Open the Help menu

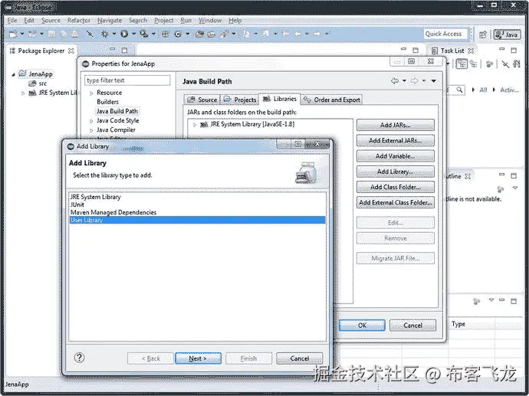[x=235, y=20]
